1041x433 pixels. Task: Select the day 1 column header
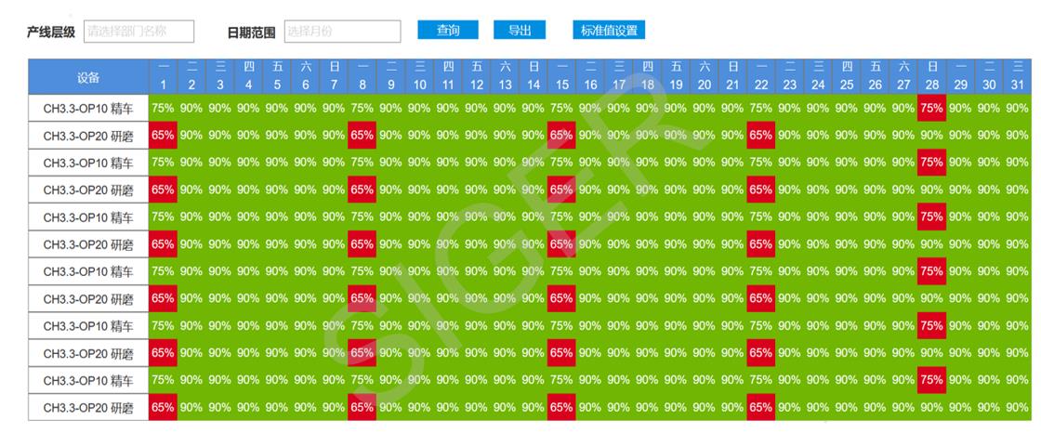163,76
